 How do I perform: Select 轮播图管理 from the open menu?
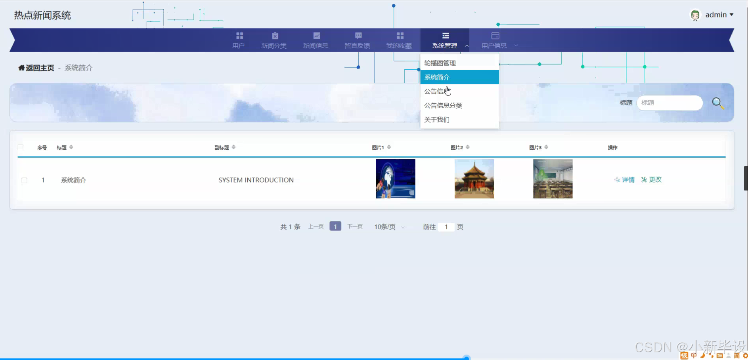[440, 63]
